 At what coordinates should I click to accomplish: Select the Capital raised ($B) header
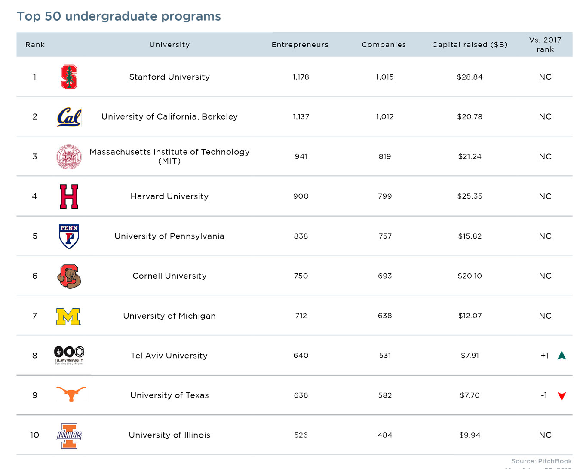470,45
